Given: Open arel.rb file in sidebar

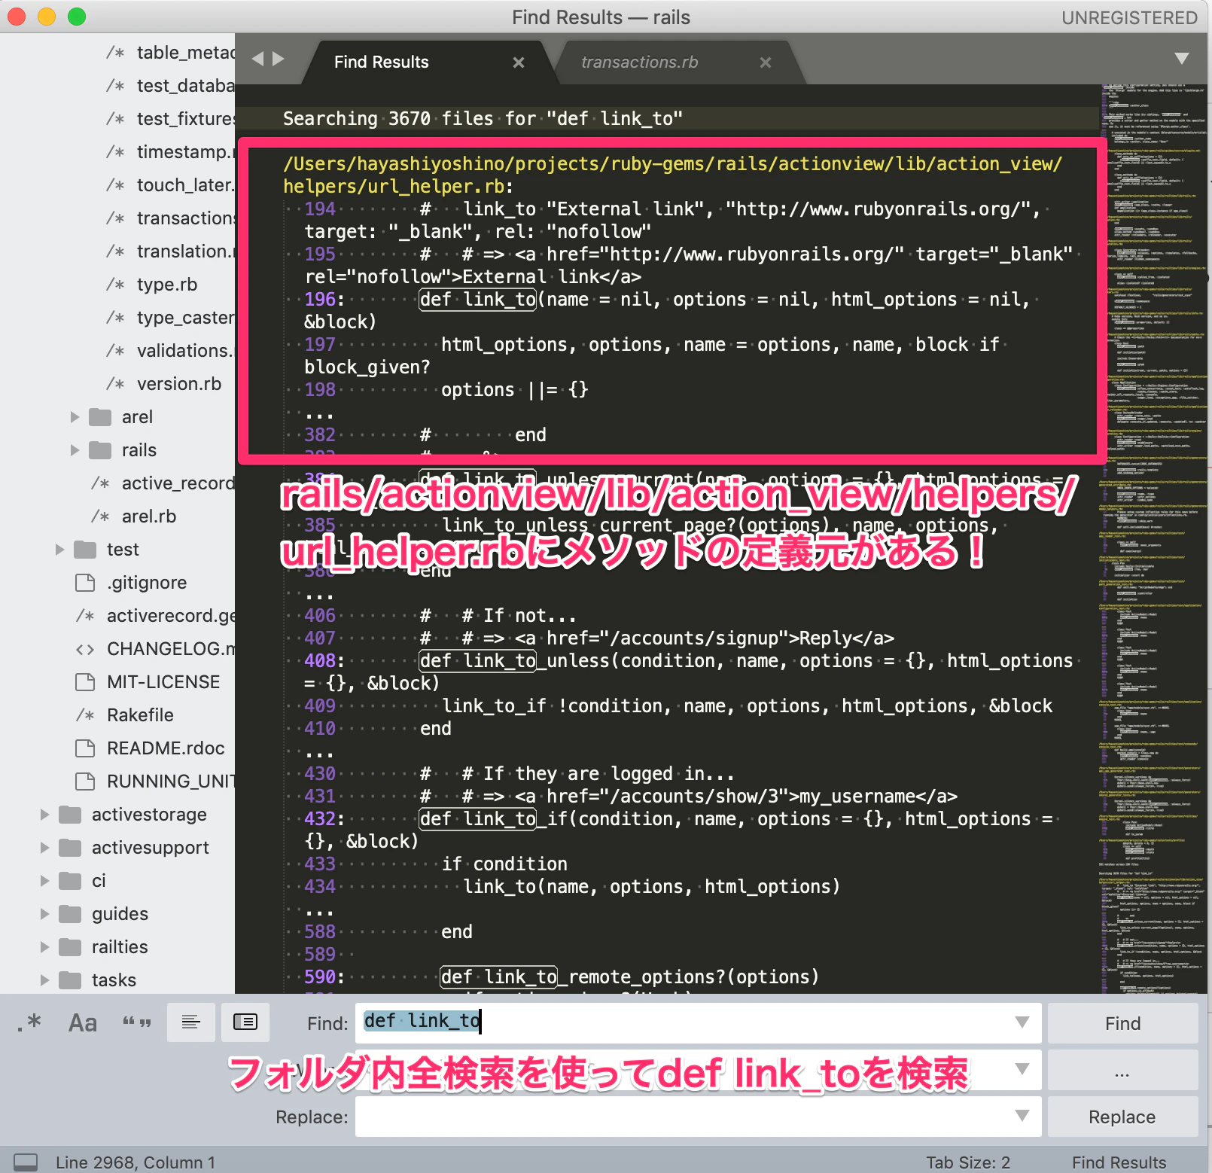Looking at the screenshot, I should [149, 516].
